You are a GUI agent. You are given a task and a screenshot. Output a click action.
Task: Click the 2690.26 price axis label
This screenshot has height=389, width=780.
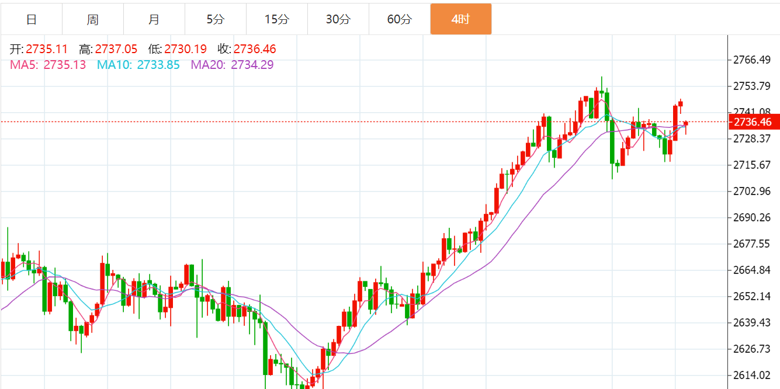tap(752, 217)
